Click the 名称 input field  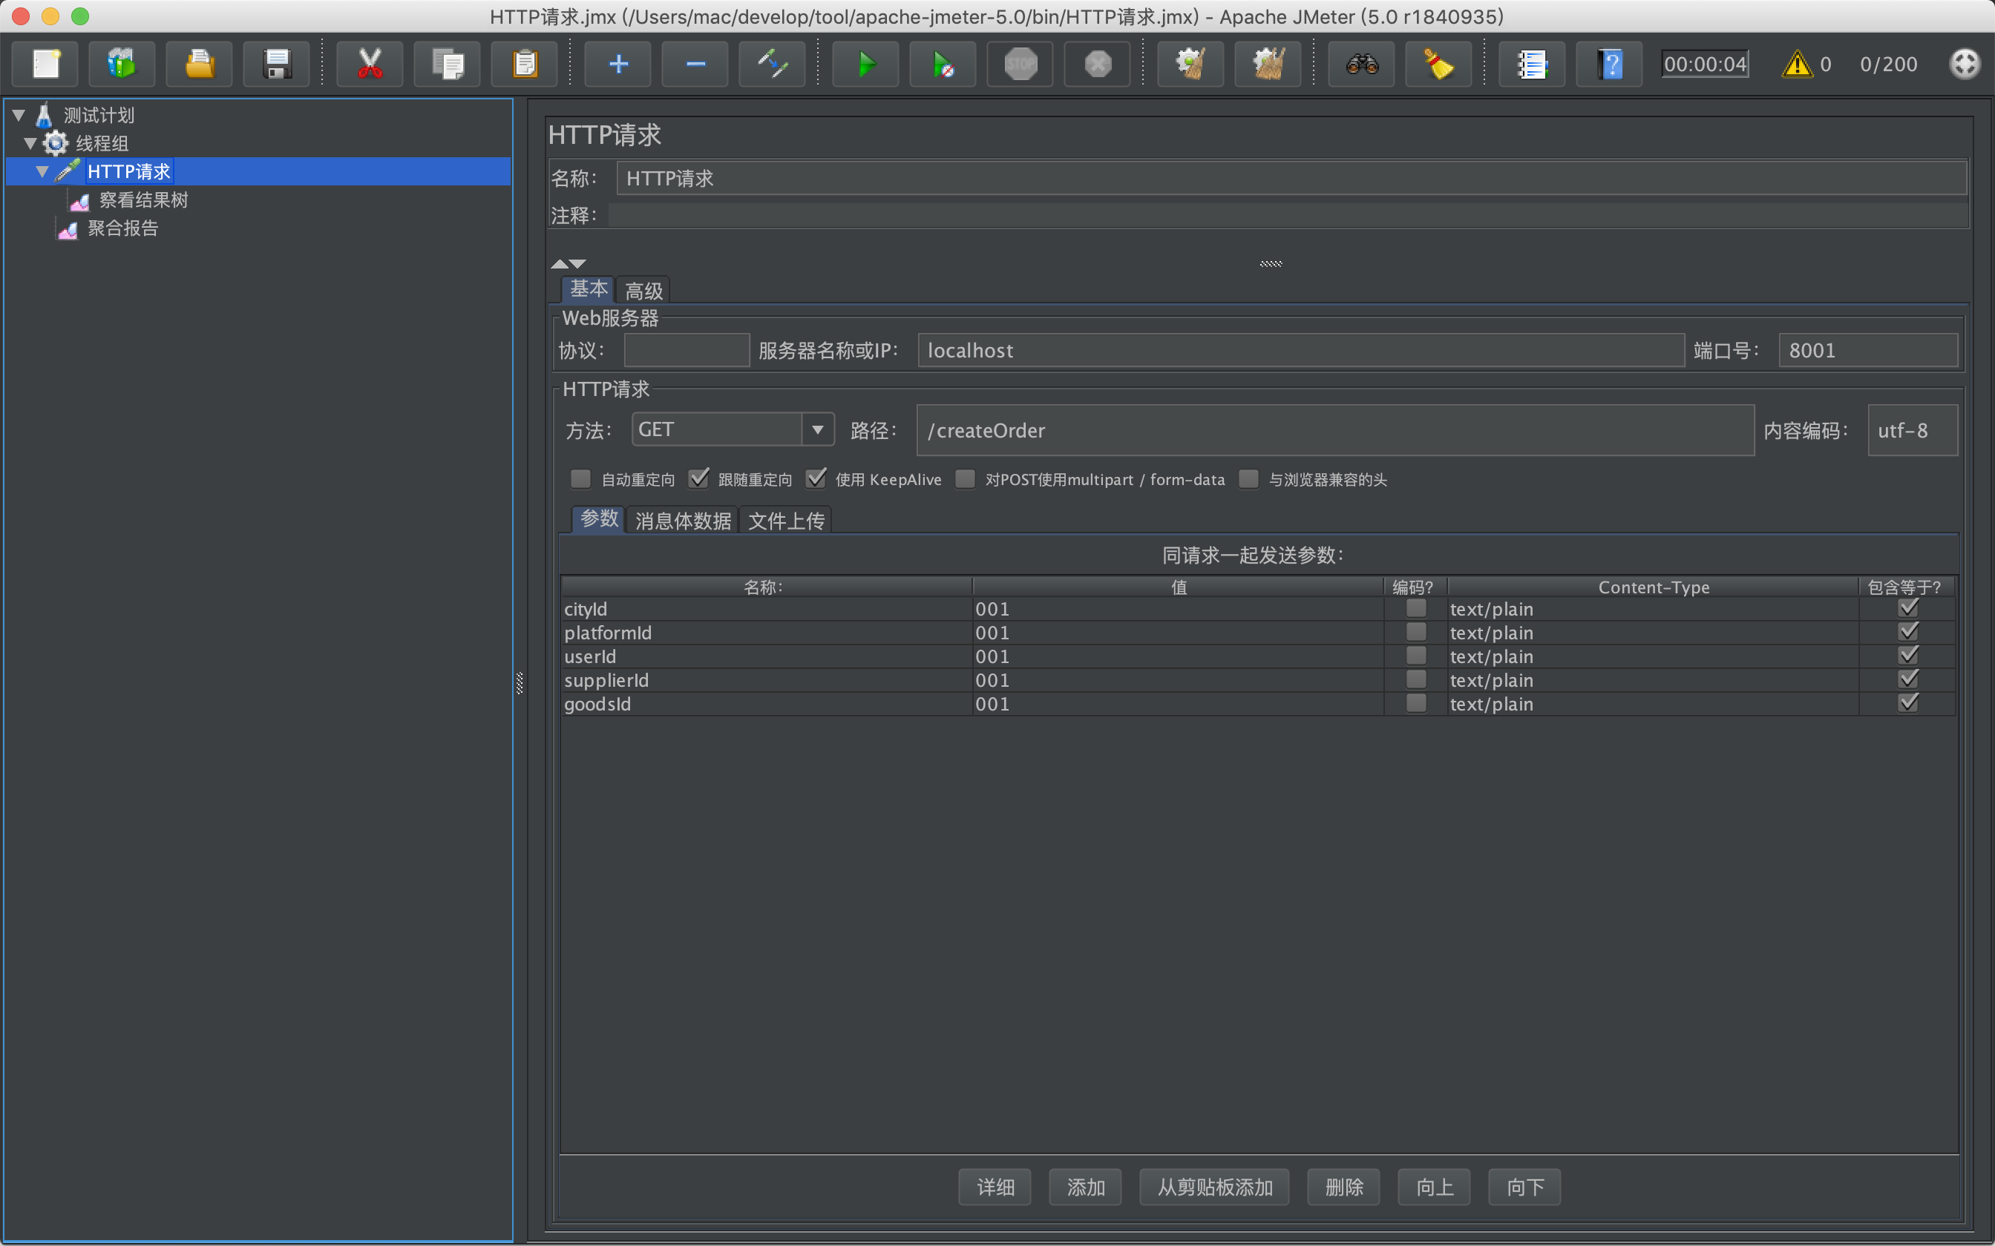1292,178
